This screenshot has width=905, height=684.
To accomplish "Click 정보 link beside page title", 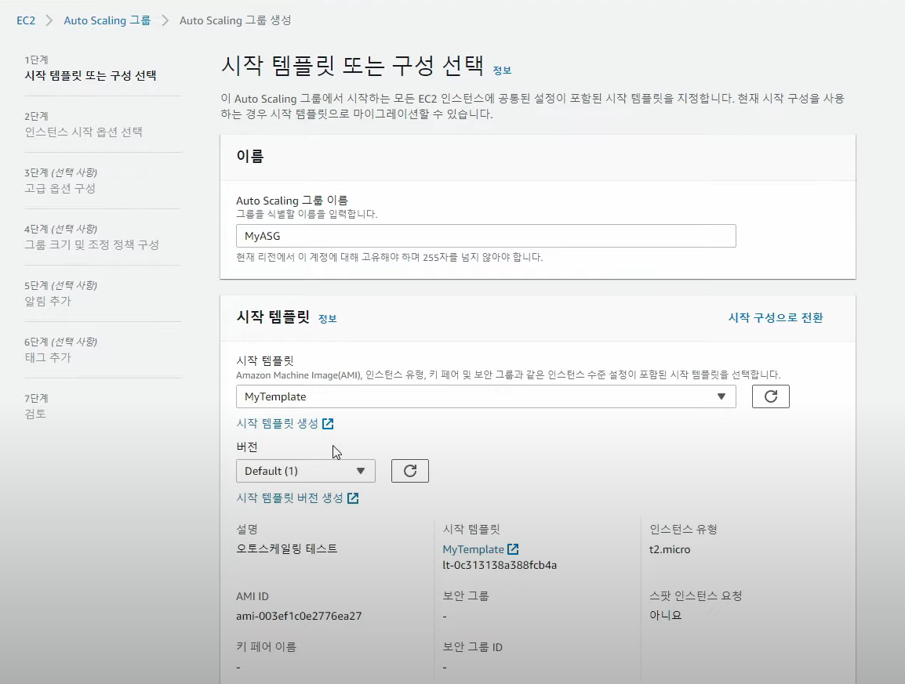I will (502, 71).
